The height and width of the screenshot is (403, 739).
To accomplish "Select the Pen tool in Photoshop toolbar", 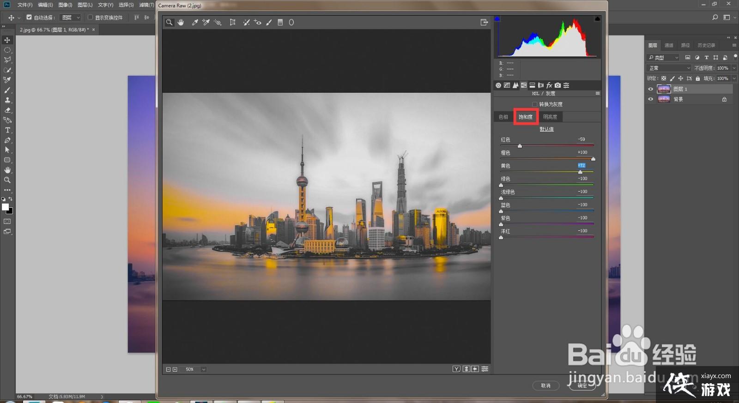I will [x=7, y=140].
